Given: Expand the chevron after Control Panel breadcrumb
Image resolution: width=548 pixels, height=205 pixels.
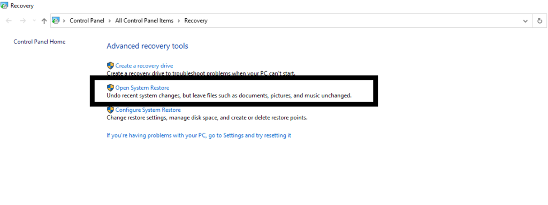Looking at the screenshot, I should point(110,21).
